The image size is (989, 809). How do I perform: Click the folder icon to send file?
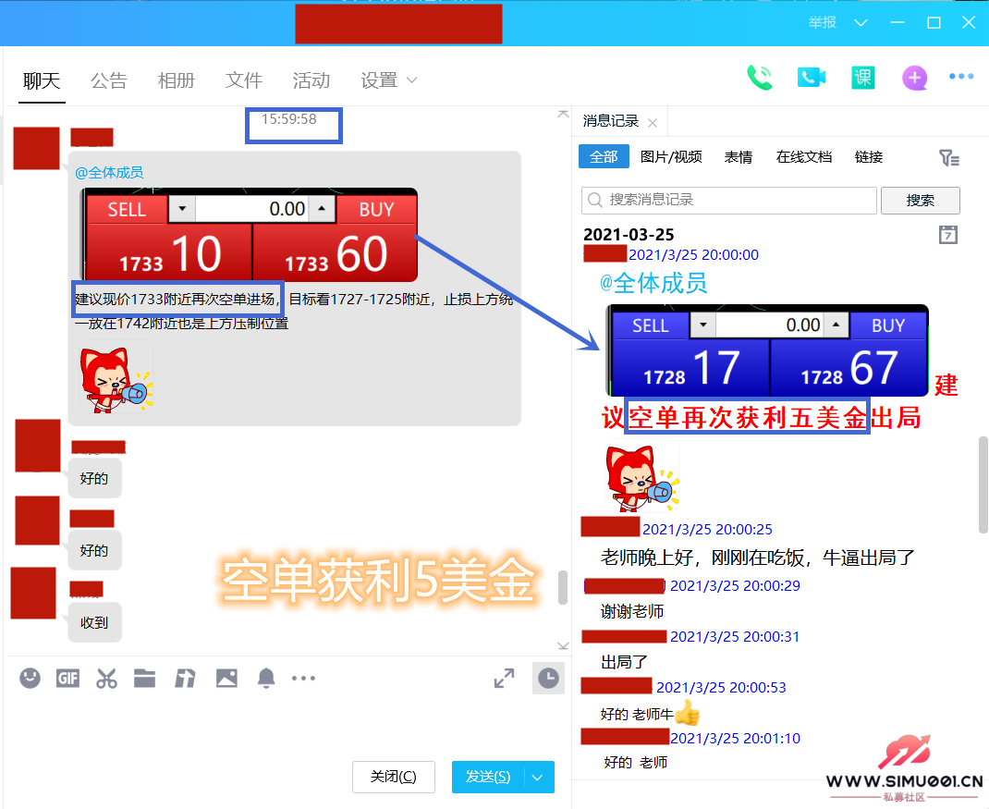144,679
